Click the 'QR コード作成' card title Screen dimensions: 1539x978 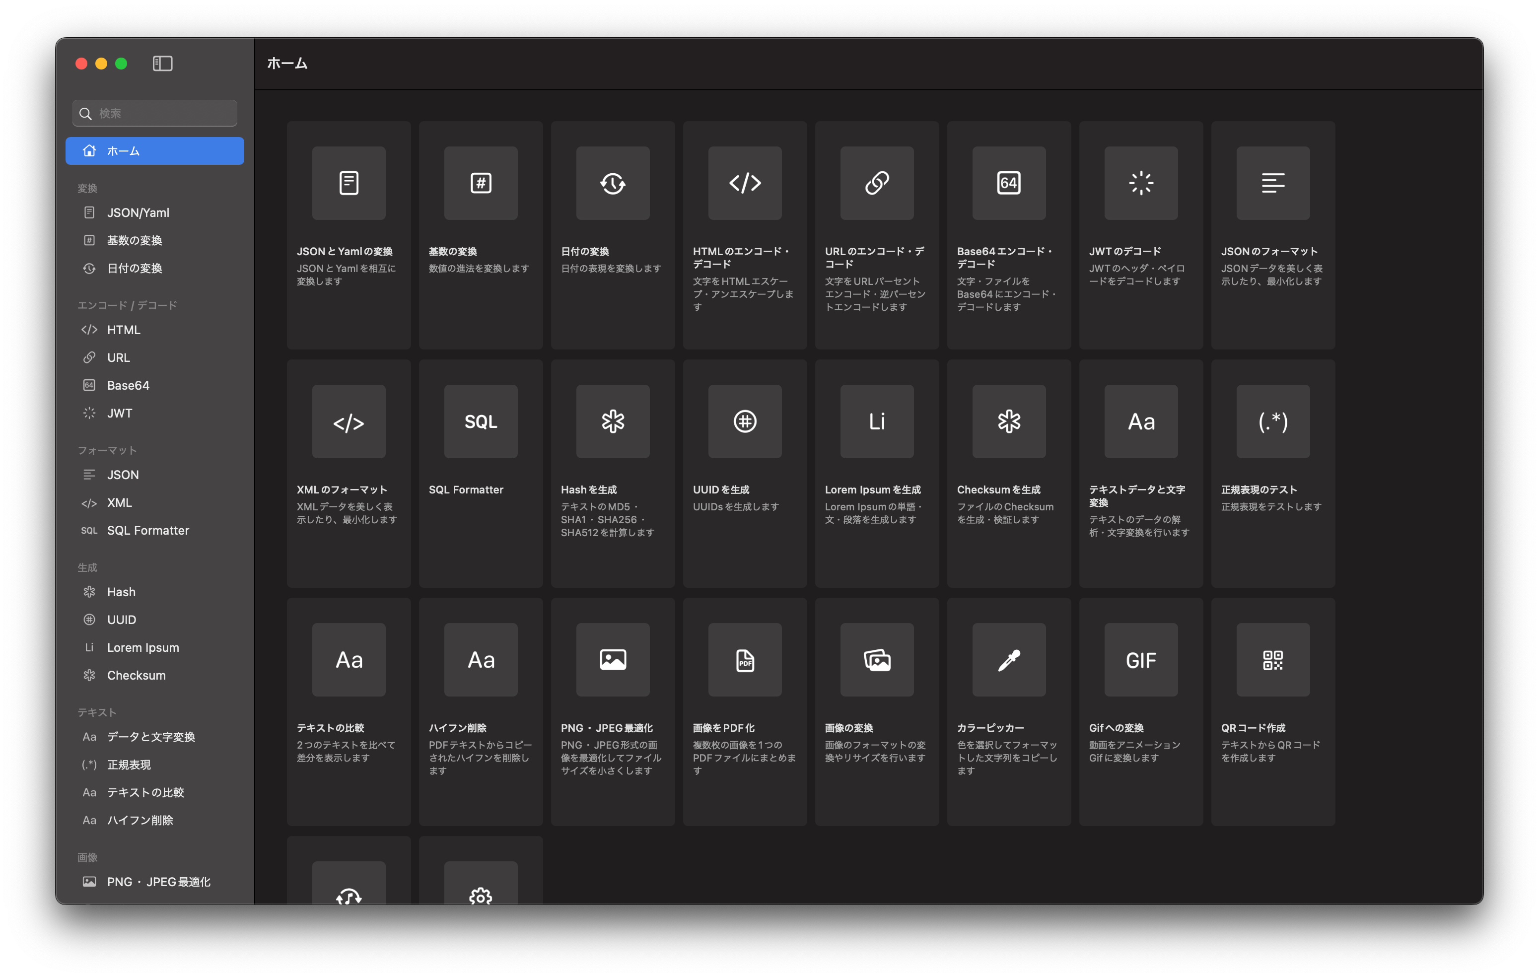click(x=1253, y=728)
